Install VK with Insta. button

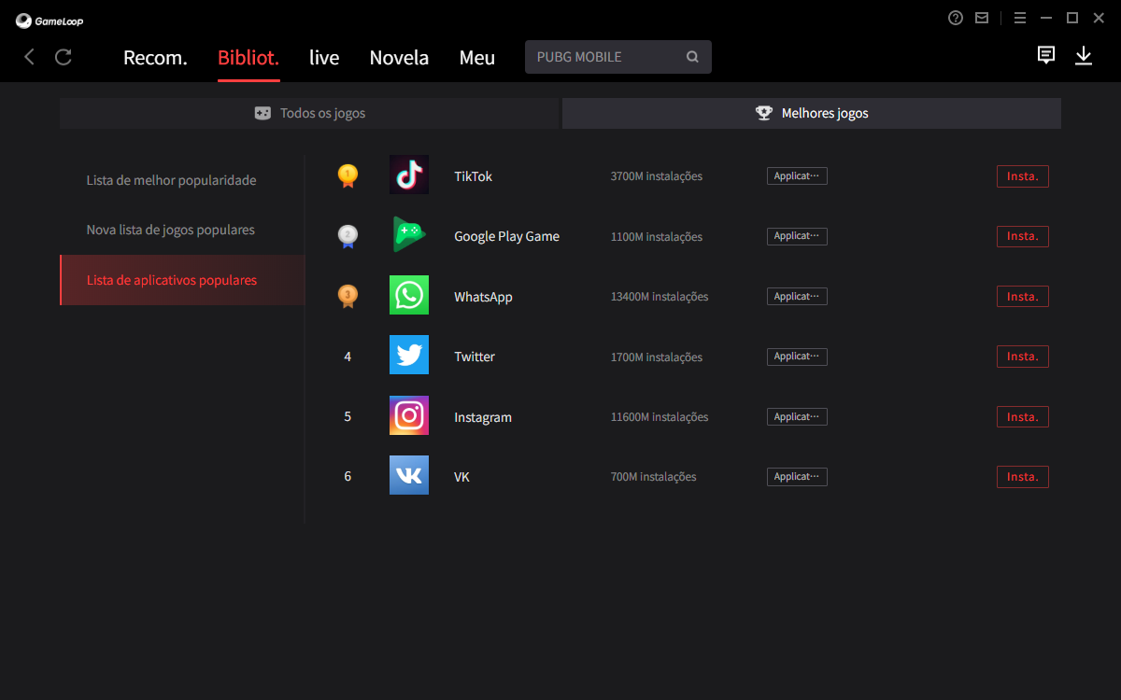click(1023, 477)
